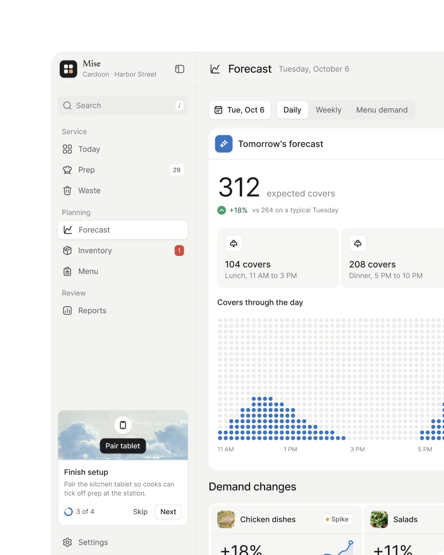Click the Prep count badge 29
The width and height of the screenshot is (444, 555).
click(176, 170)
